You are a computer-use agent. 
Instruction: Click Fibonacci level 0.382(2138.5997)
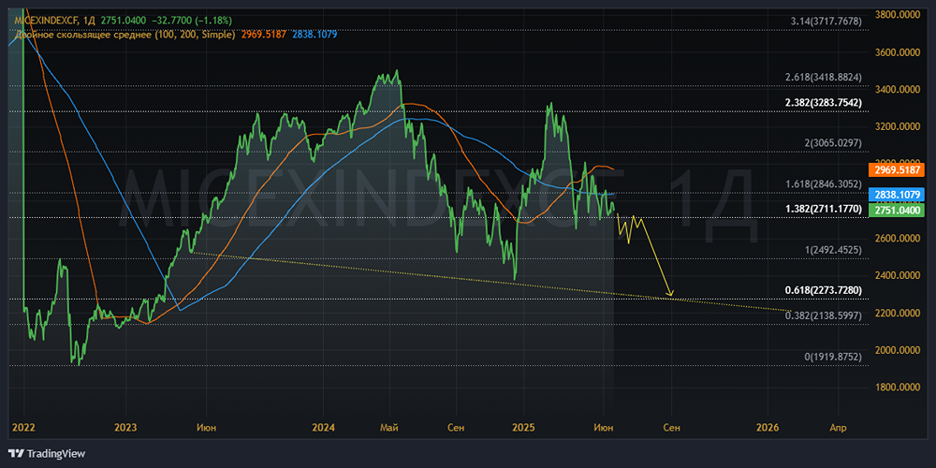pyautogui.click(x=822, y=315)
